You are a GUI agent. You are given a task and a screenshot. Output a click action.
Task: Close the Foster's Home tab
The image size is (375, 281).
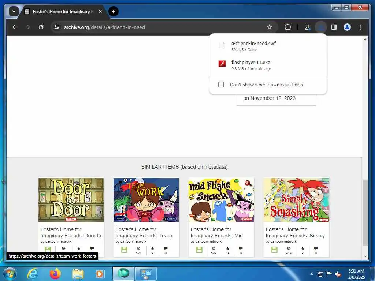click(x=100, y=11)
